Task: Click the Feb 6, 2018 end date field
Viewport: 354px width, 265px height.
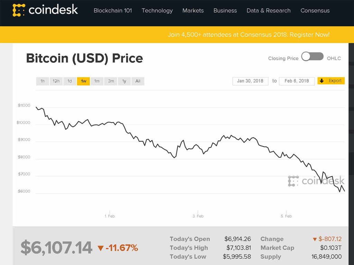Action: click(297, 81)
